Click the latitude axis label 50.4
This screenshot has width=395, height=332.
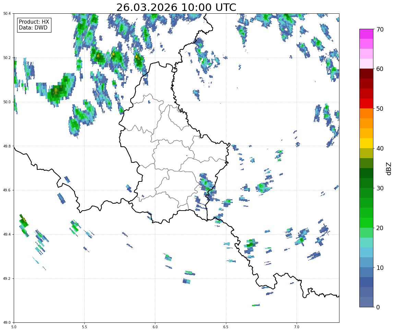point(7,14)
